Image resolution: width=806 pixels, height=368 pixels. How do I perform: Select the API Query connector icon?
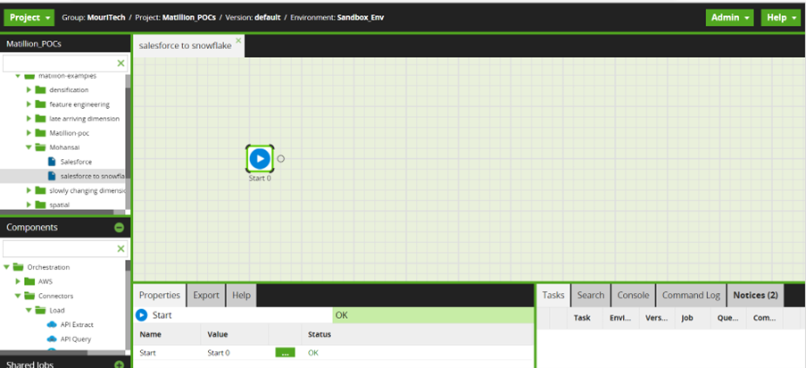[x=52, y=339]
